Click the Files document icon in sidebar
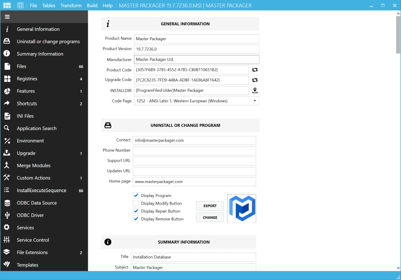 pyautogui.click(x=7, y=66)
